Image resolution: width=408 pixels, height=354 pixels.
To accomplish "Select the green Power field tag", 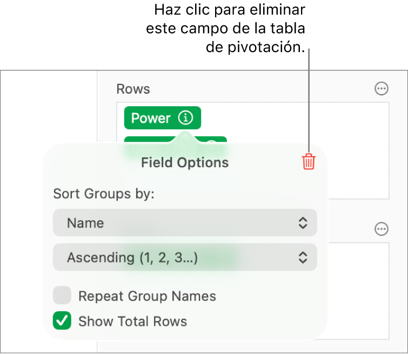I will click(x=151, y=118).
